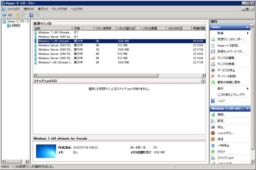Select the 'Windows7 x64 Ultimate f..' VM row

coord(119,62)
